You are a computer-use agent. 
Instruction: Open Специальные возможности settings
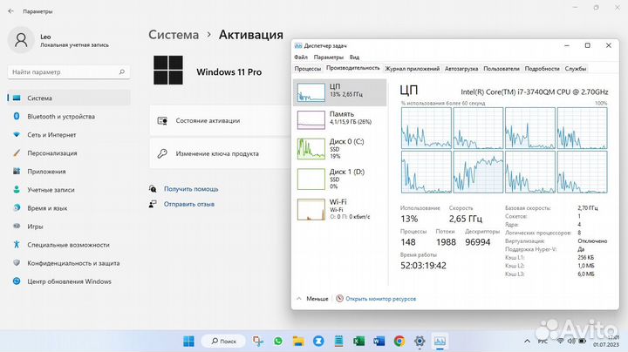point(69,245)
